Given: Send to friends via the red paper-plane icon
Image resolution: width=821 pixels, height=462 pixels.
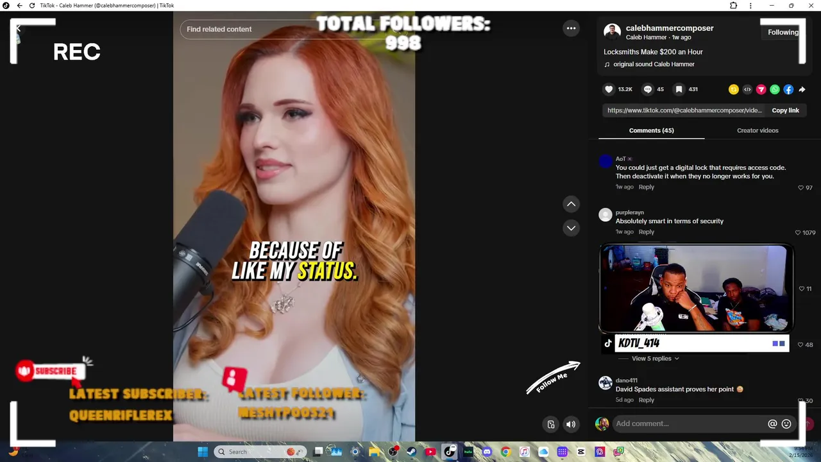Looking at the screenshot, I should (x=761, y=90).
